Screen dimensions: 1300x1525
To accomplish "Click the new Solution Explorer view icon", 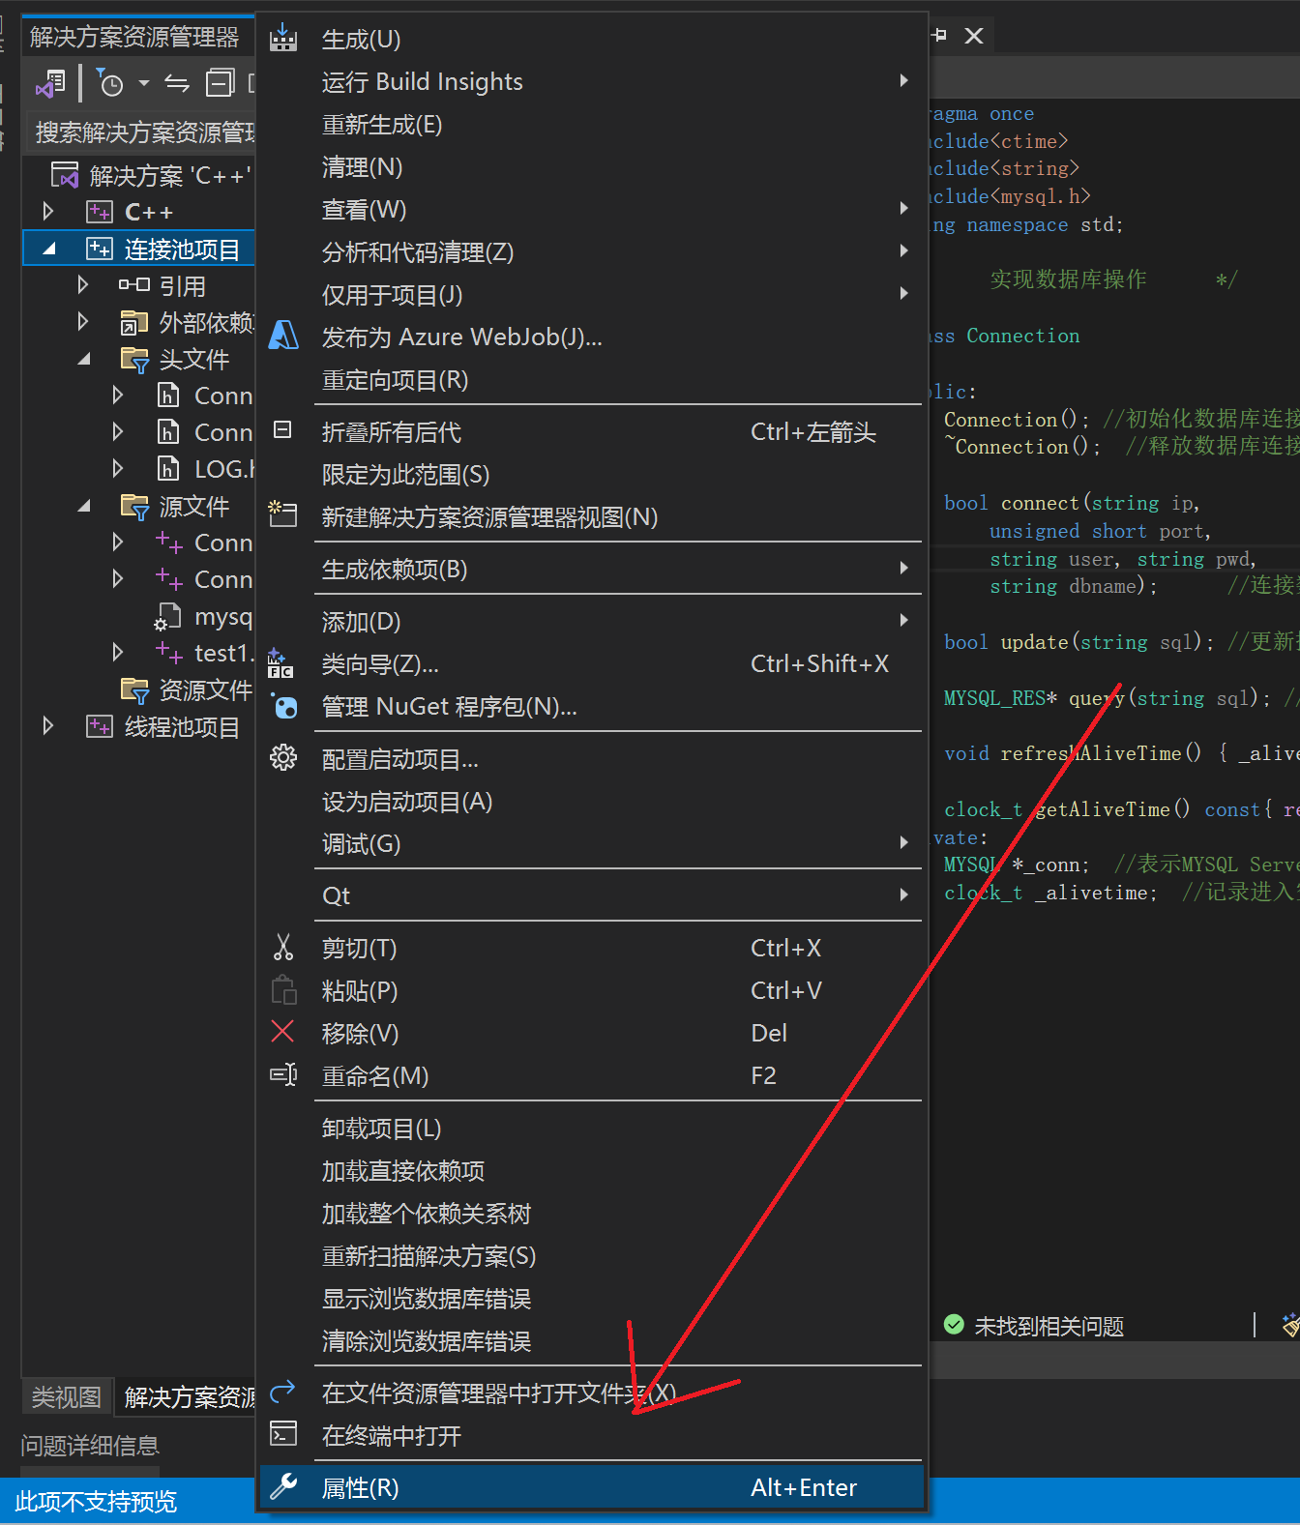I will tap(282, 513).
